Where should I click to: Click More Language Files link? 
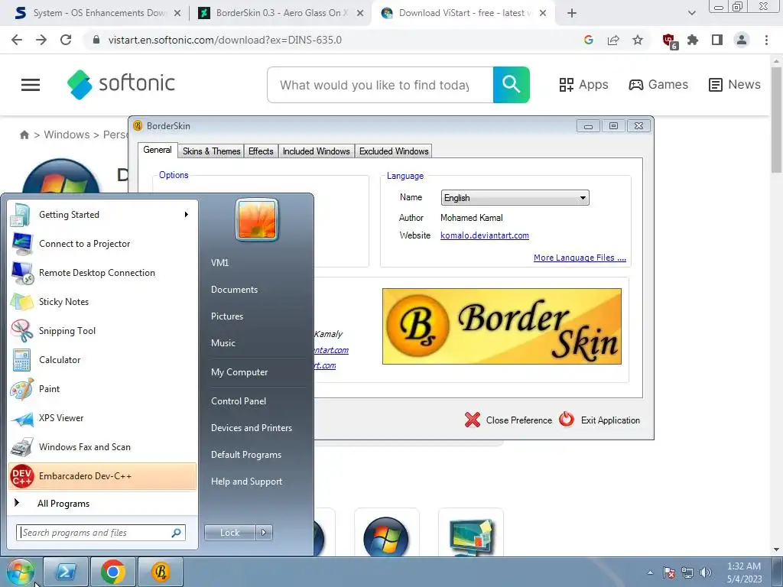click(x=580, y=258)
